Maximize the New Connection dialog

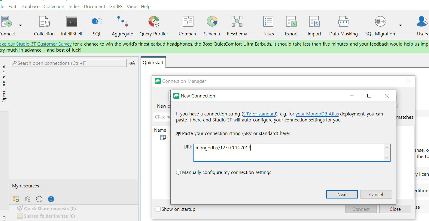coord(369,96)
